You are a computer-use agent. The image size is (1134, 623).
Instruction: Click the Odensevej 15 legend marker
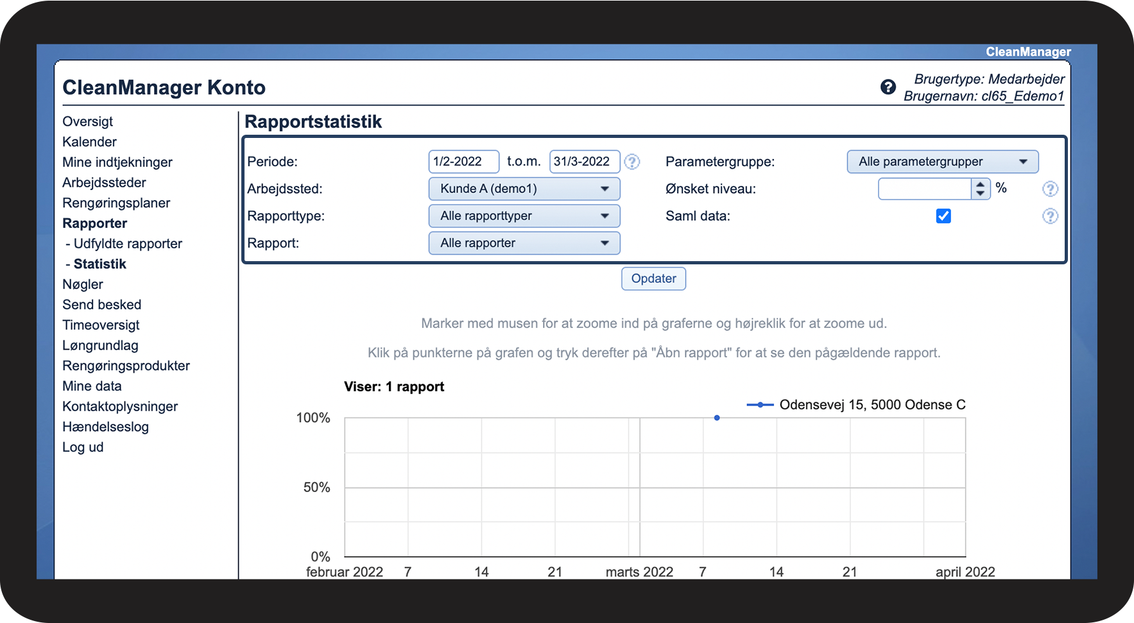tap(760, 405)
